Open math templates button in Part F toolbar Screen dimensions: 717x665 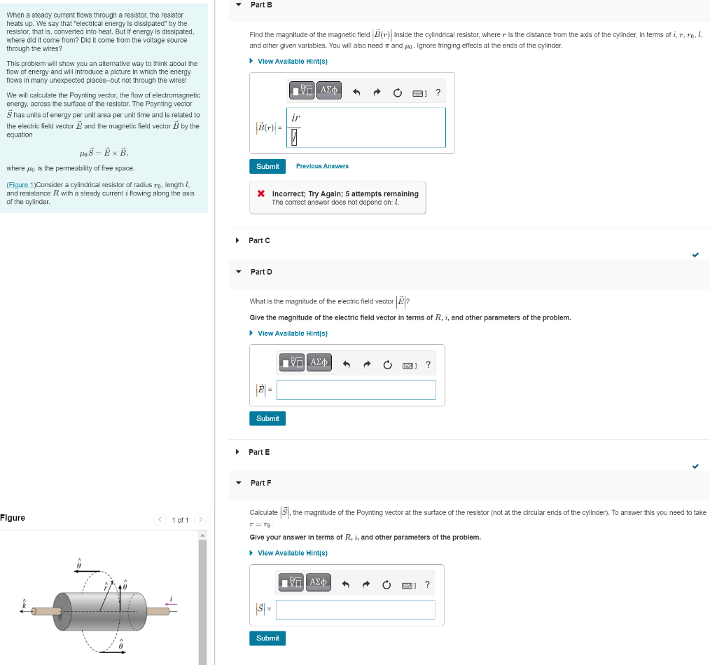tap(291, 582)
